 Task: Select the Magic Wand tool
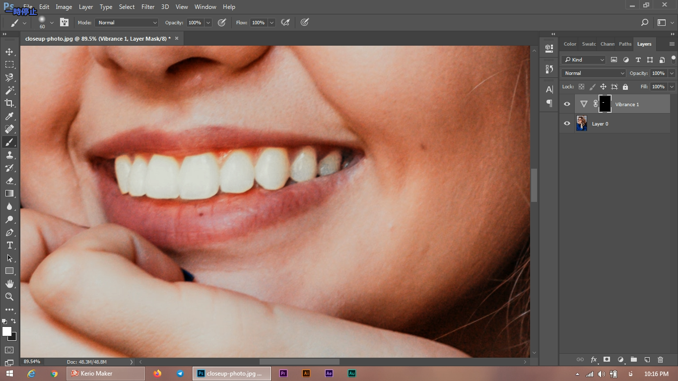coord(9,90)
